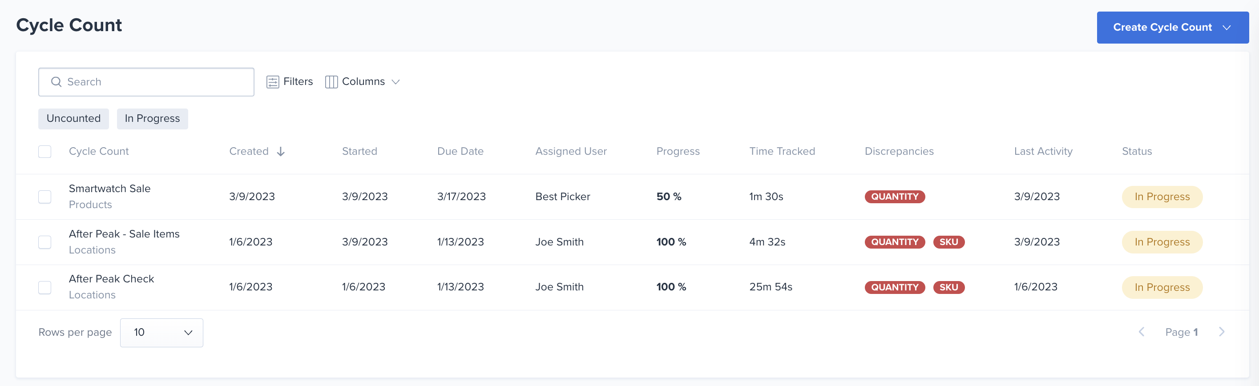This screenshot has height=386, width=1259.
Task: Go to next page with right chevron
Action: coord(1221,332)
